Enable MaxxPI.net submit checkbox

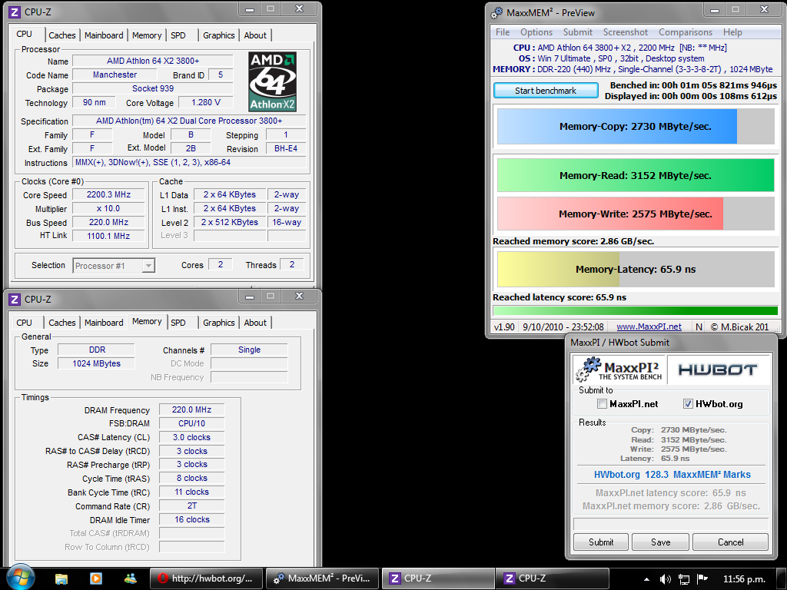pos(603,404)
